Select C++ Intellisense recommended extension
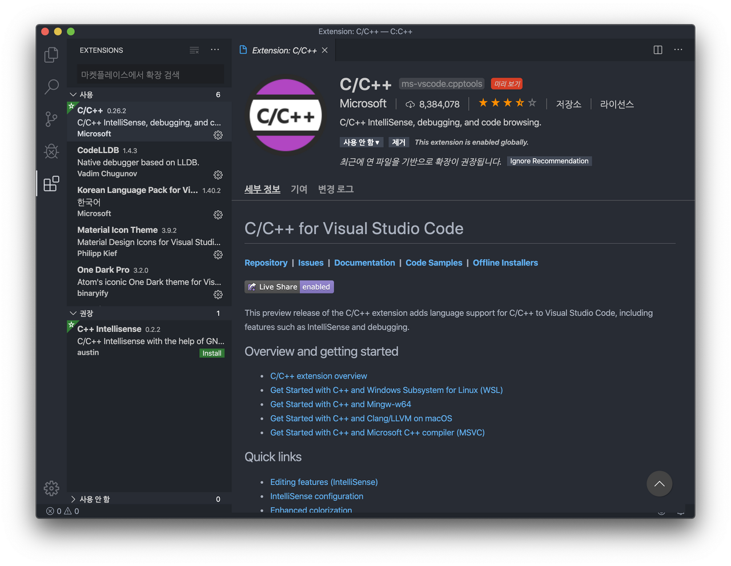Viewport: 731px width, 566px height. [x=149, y=340]
